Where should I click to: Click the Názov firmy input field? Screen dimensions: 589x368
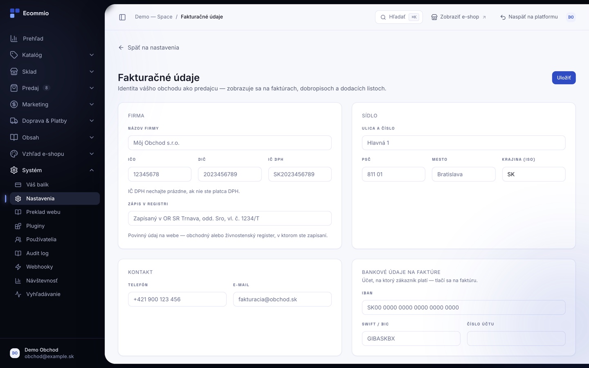coord(230,143)
